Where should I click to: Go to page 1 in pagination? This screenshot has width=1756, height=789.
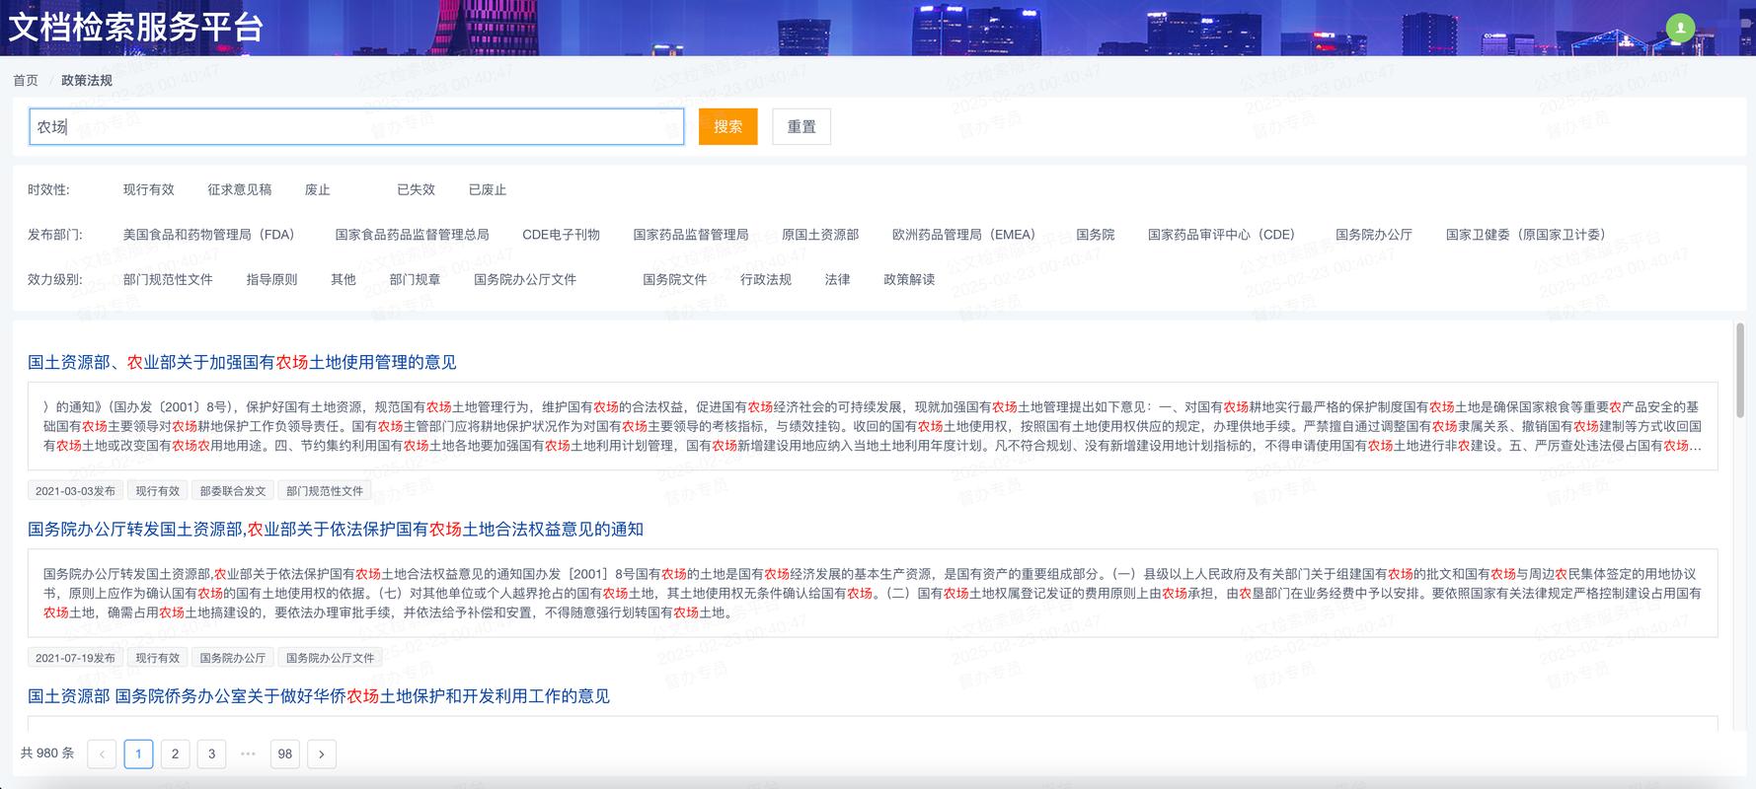(x=138, y=754)
